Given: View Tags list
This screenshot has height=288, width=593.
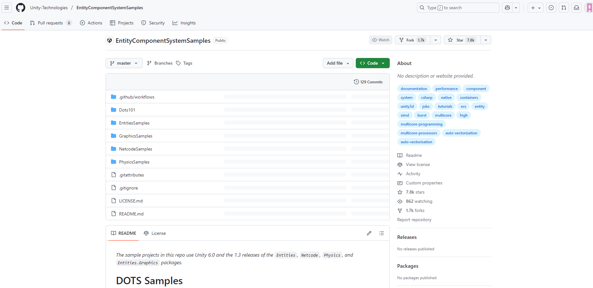Looking at the screenshot, I should (184, 63).
